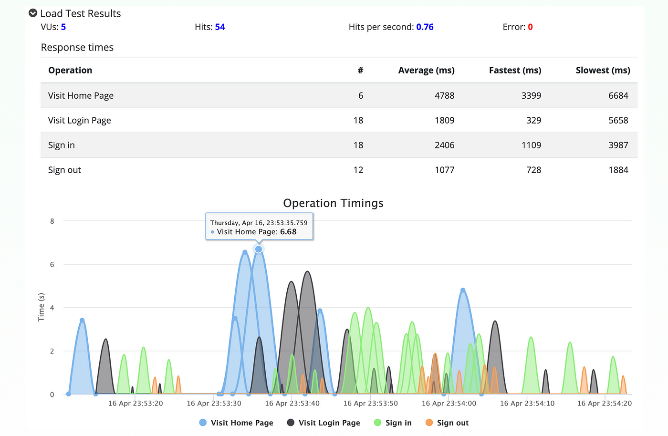Click the x-axis label 16 Apr 23:54:20

coord(605,403)
